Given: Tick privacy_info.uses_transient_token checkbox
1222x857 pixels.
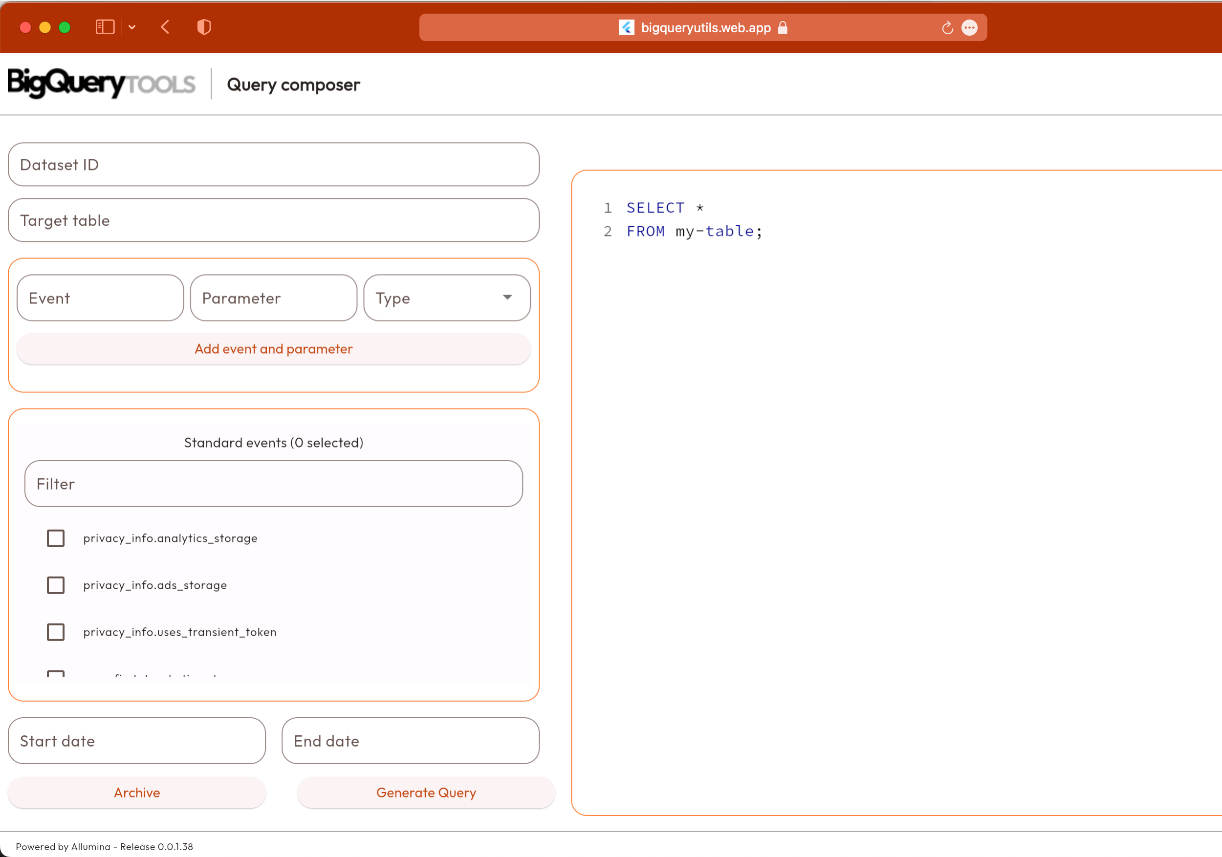Looking at the screenshot, I should tap(56, 632).
